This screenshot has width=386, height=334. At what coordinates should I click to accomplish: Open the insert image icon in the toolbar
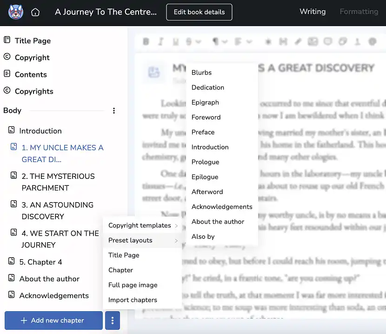(x=313, y=41)
